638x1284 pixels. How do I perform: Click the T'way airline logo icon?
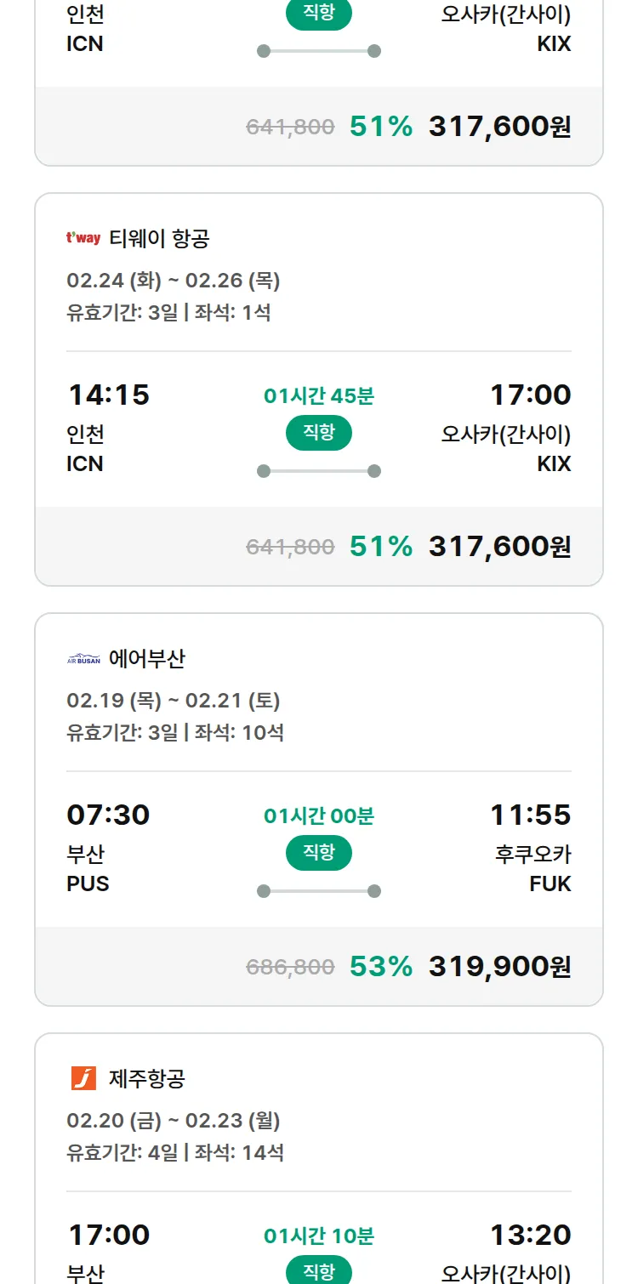(83, 238)
